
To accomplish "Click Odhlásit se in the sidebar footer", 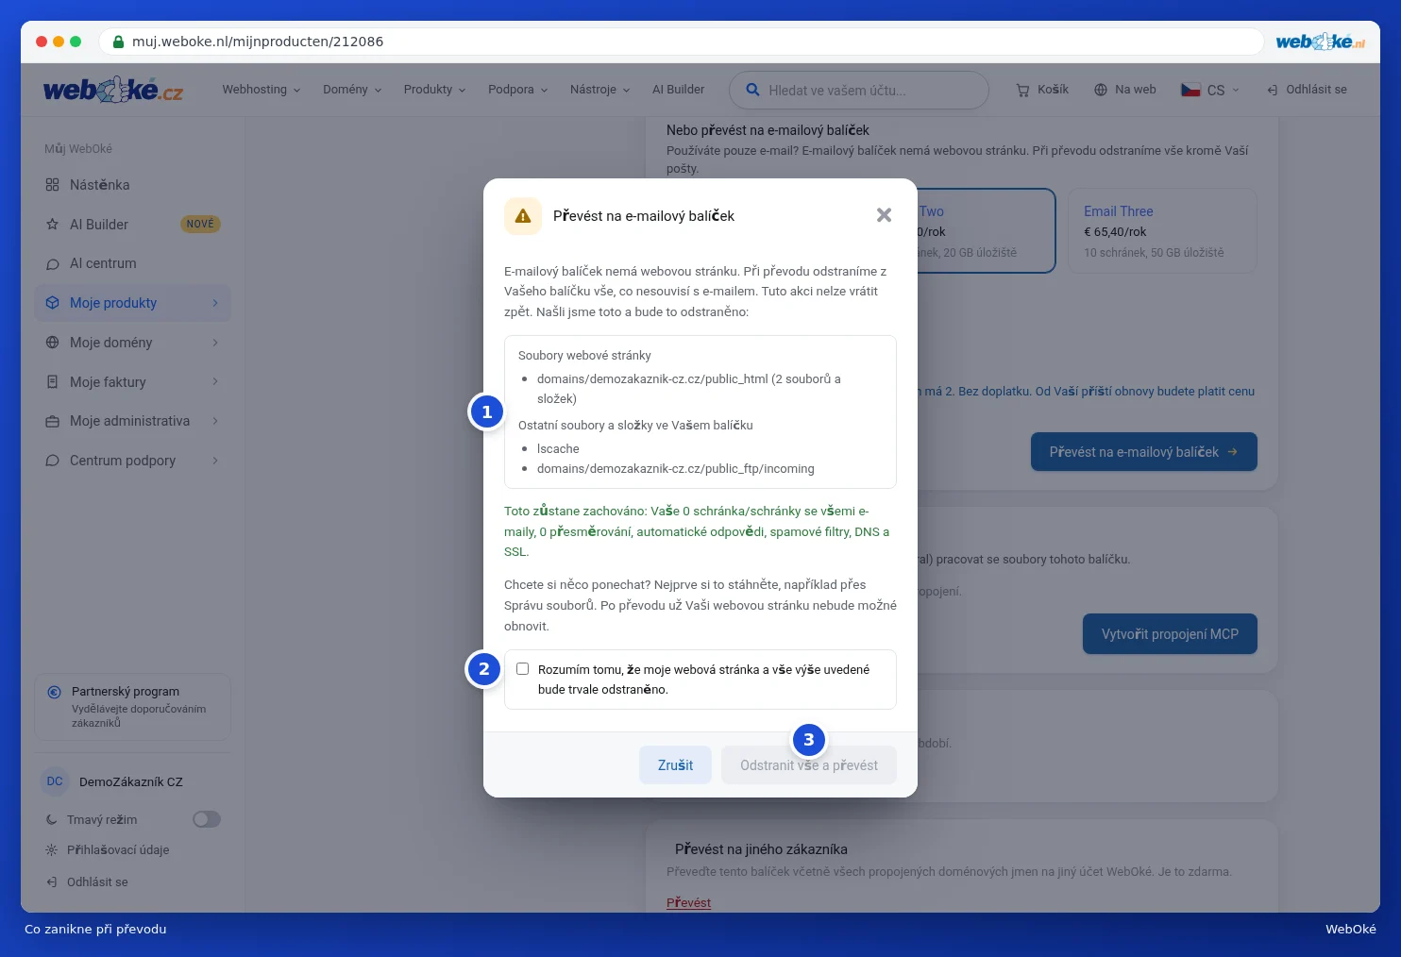I will (97, 882).
